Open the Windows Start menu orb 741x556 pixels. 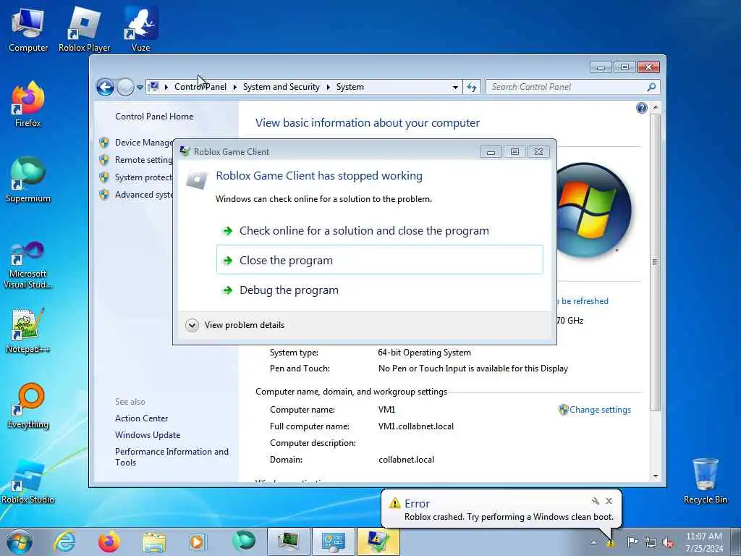click(x=20, y=542)
